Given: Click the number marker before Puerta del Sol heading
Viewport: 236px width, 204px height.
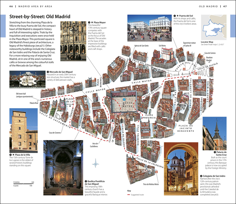Looking at the screenshot, I should point(175,16).
